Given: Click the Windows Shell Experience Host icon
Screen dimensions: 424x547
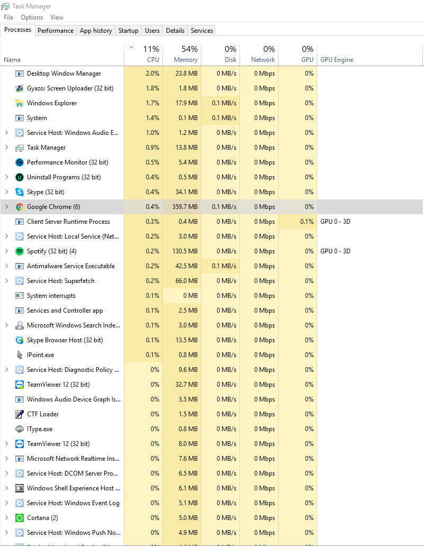Looking at the screenshot, I should coord(20,488).
